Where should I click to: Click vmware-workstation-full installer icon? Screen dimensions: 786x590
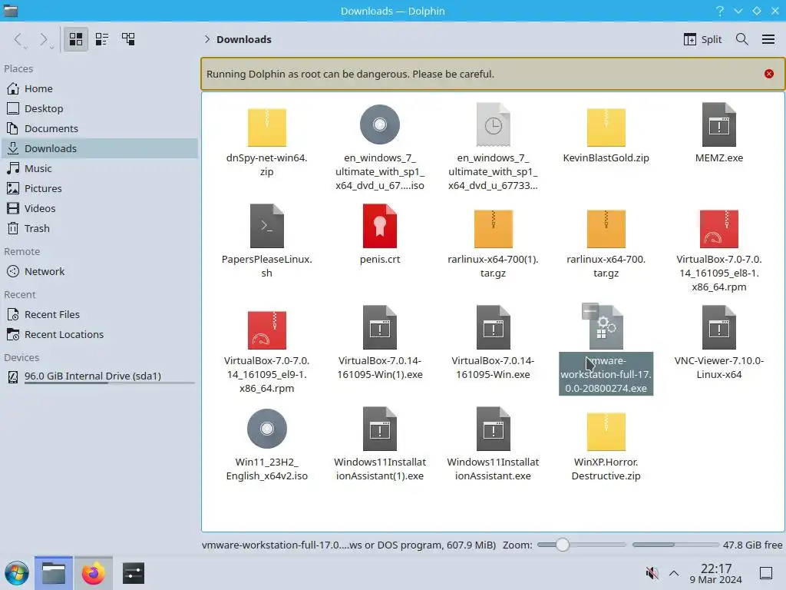[x=606, y=327]
